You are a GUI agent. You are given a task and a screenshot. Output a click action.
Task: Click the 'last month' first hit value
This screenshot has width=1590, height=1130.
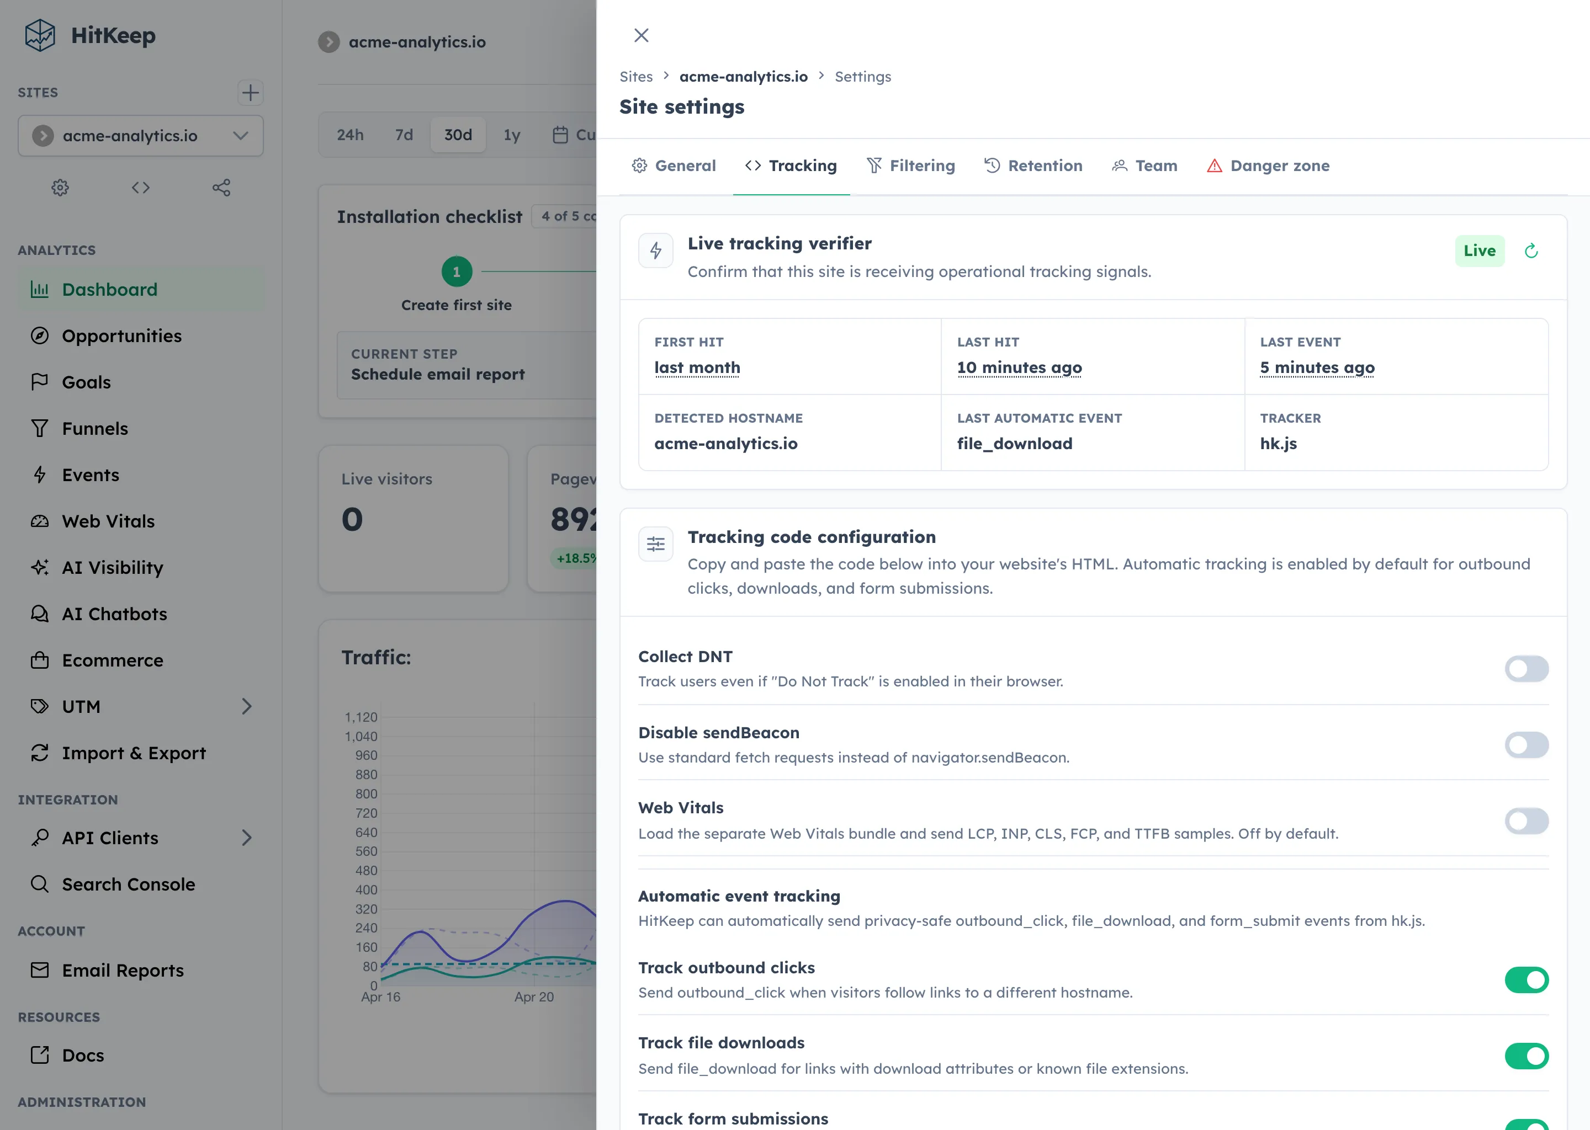(697, 367)
